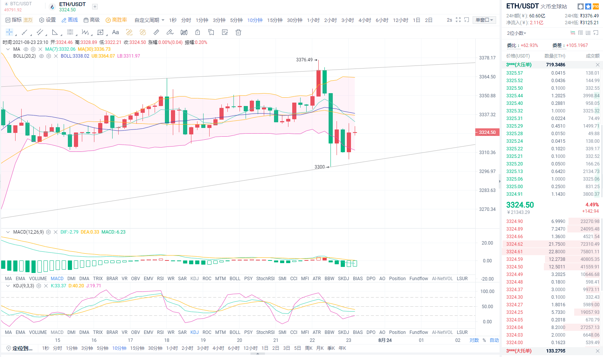The width and height of the screenshot is (603, 357).
Task: Click 定位到 locate button at bottom
Action: (x=22, y=348)
